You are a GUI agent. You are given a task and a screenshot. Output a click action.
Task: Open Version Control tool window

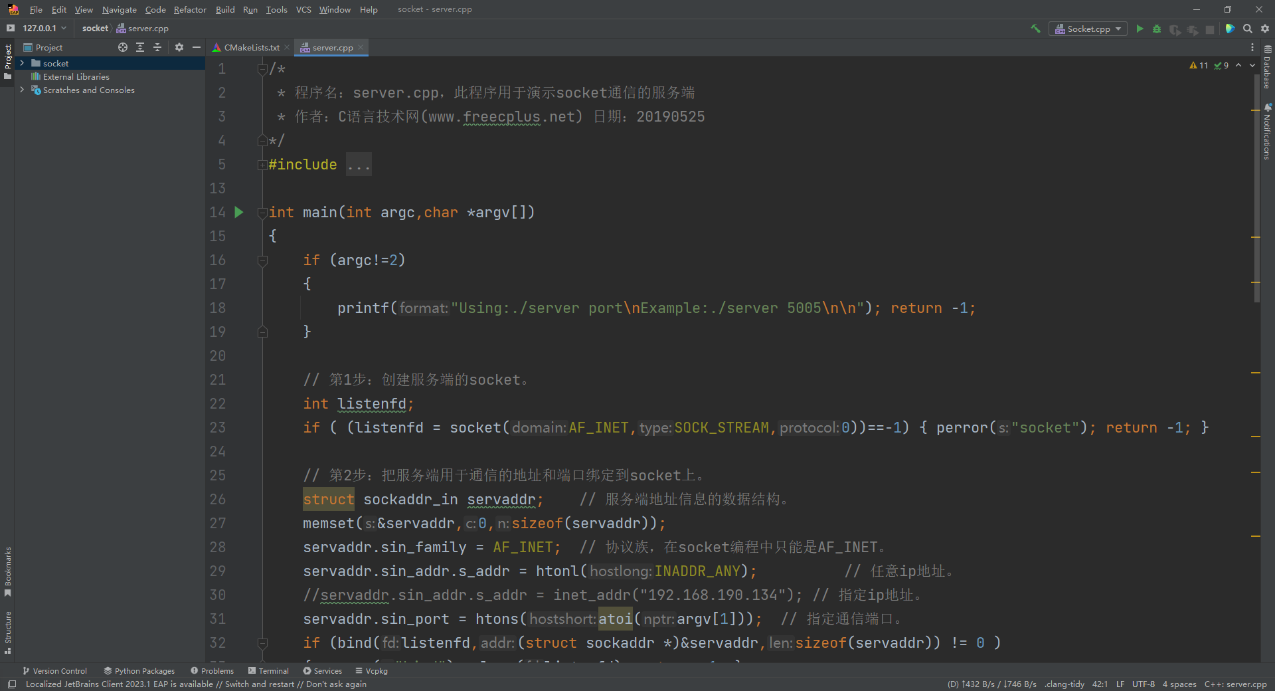pyautogui.click(x=55, y=670)
